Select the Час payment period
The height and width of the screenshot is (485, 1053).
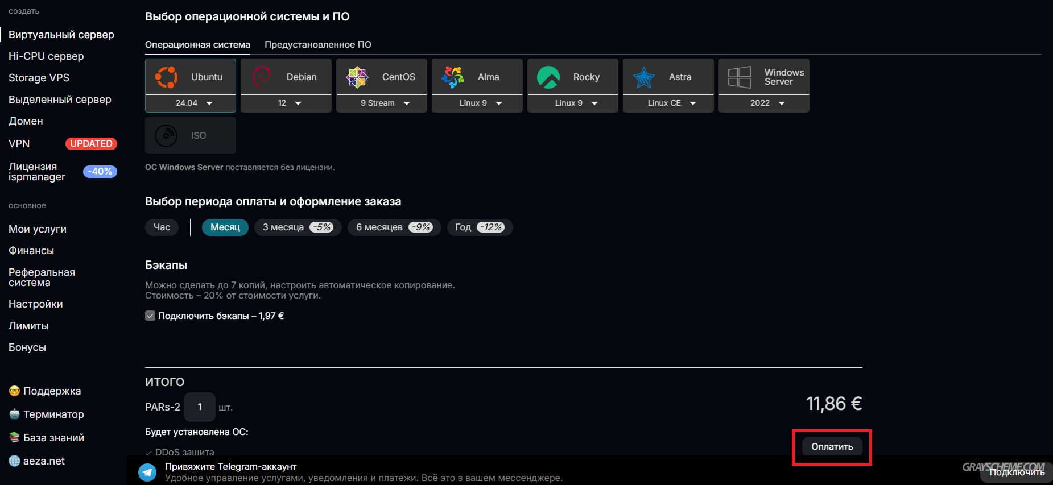pyautogui.click(x=162, y=227)
